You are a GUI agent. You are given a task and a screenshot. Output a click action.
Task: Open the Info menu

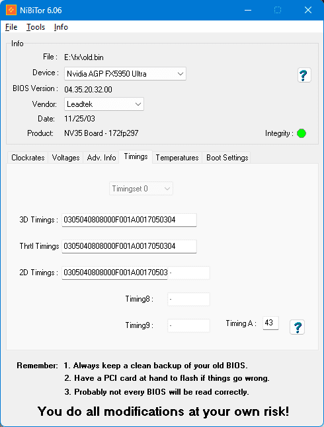coord(61,27)
